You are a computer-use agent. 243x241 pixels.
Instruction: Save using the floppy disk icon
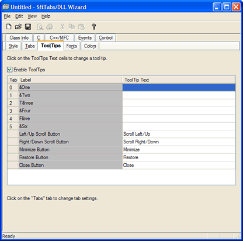(28, 27)
